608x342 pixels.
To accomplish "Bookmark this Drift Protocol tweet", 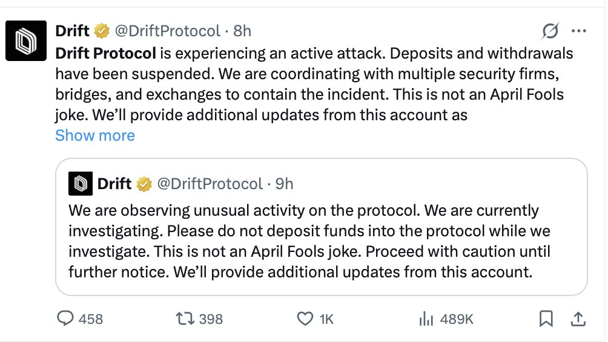I will tap(546, 318).
